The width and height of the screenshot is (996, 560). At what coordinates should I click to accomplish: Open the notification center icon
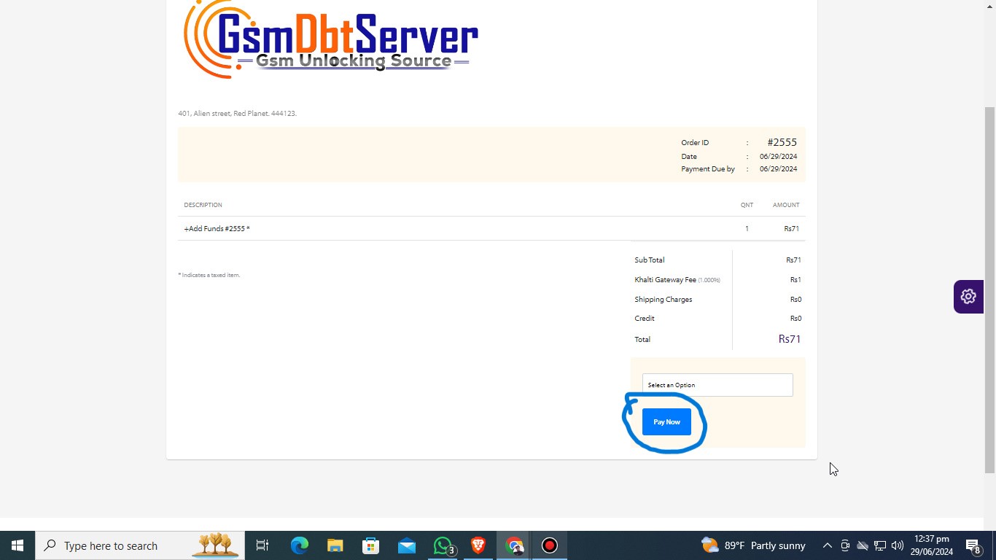point(973,545)
